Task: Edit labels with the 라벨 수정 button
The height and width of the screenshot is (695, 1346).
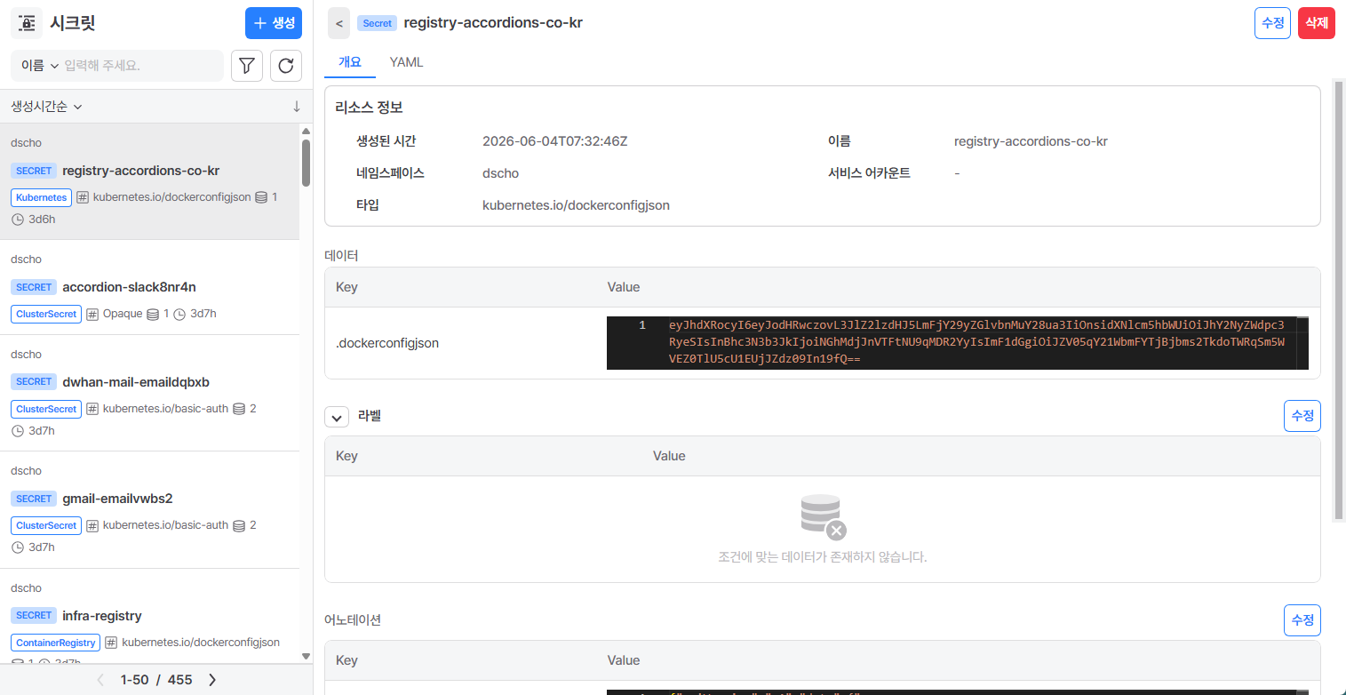Action: pos(1302,416)
